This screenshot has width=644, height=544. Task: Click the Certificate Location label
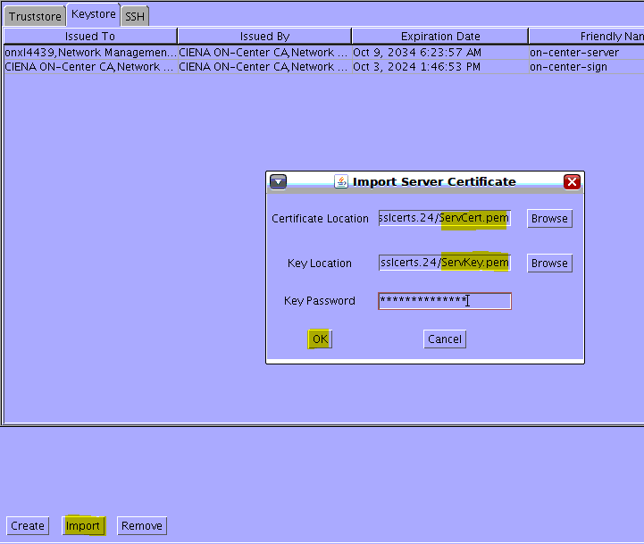(x=320, y=219)
